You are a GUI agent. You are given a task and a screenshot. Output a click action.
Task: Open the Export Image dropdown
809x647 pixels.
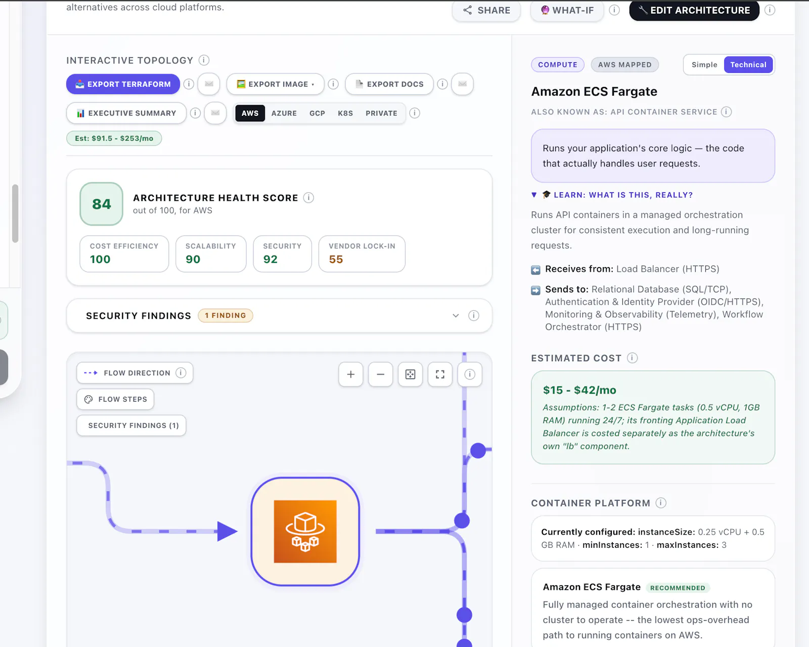[x=276, y=84]
